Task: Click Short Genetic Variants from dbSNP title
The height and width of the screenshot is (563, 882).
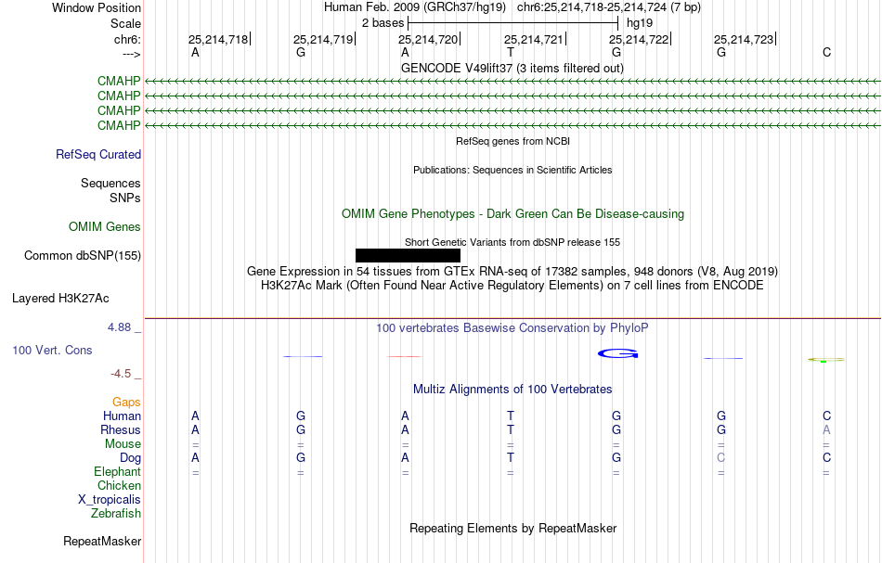Action: [x=512, y=243]
